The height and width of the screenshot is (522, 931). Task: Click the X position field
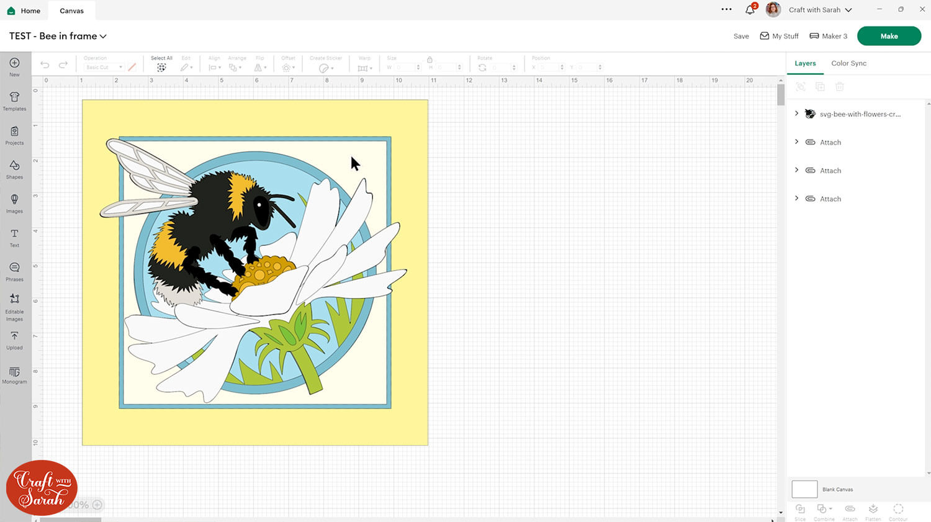(x=551, y=68)
